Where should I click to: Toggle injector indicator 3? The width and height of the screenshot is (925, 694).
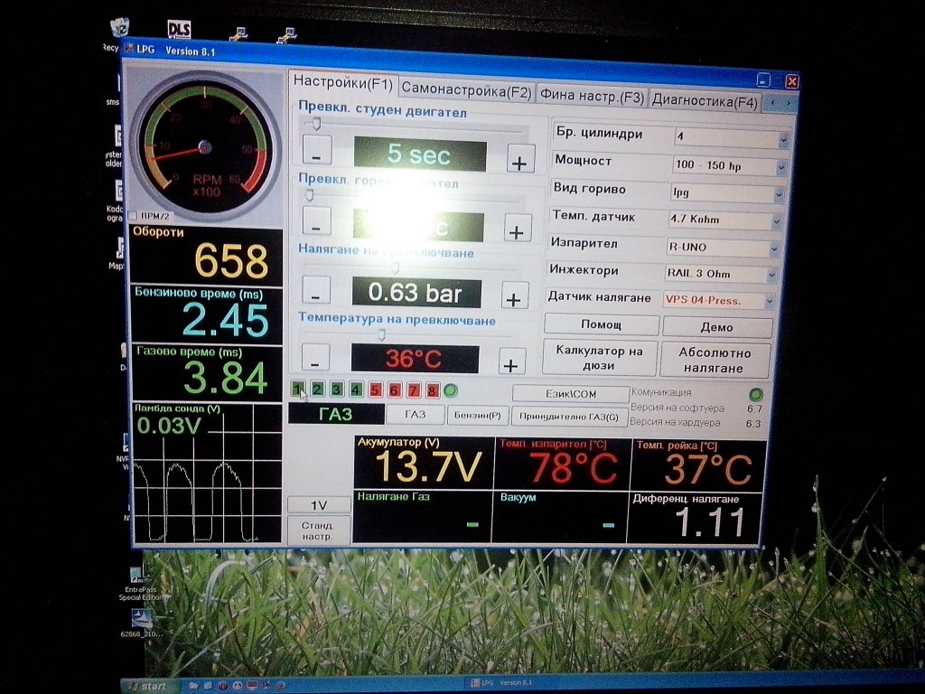coord(336,389)
